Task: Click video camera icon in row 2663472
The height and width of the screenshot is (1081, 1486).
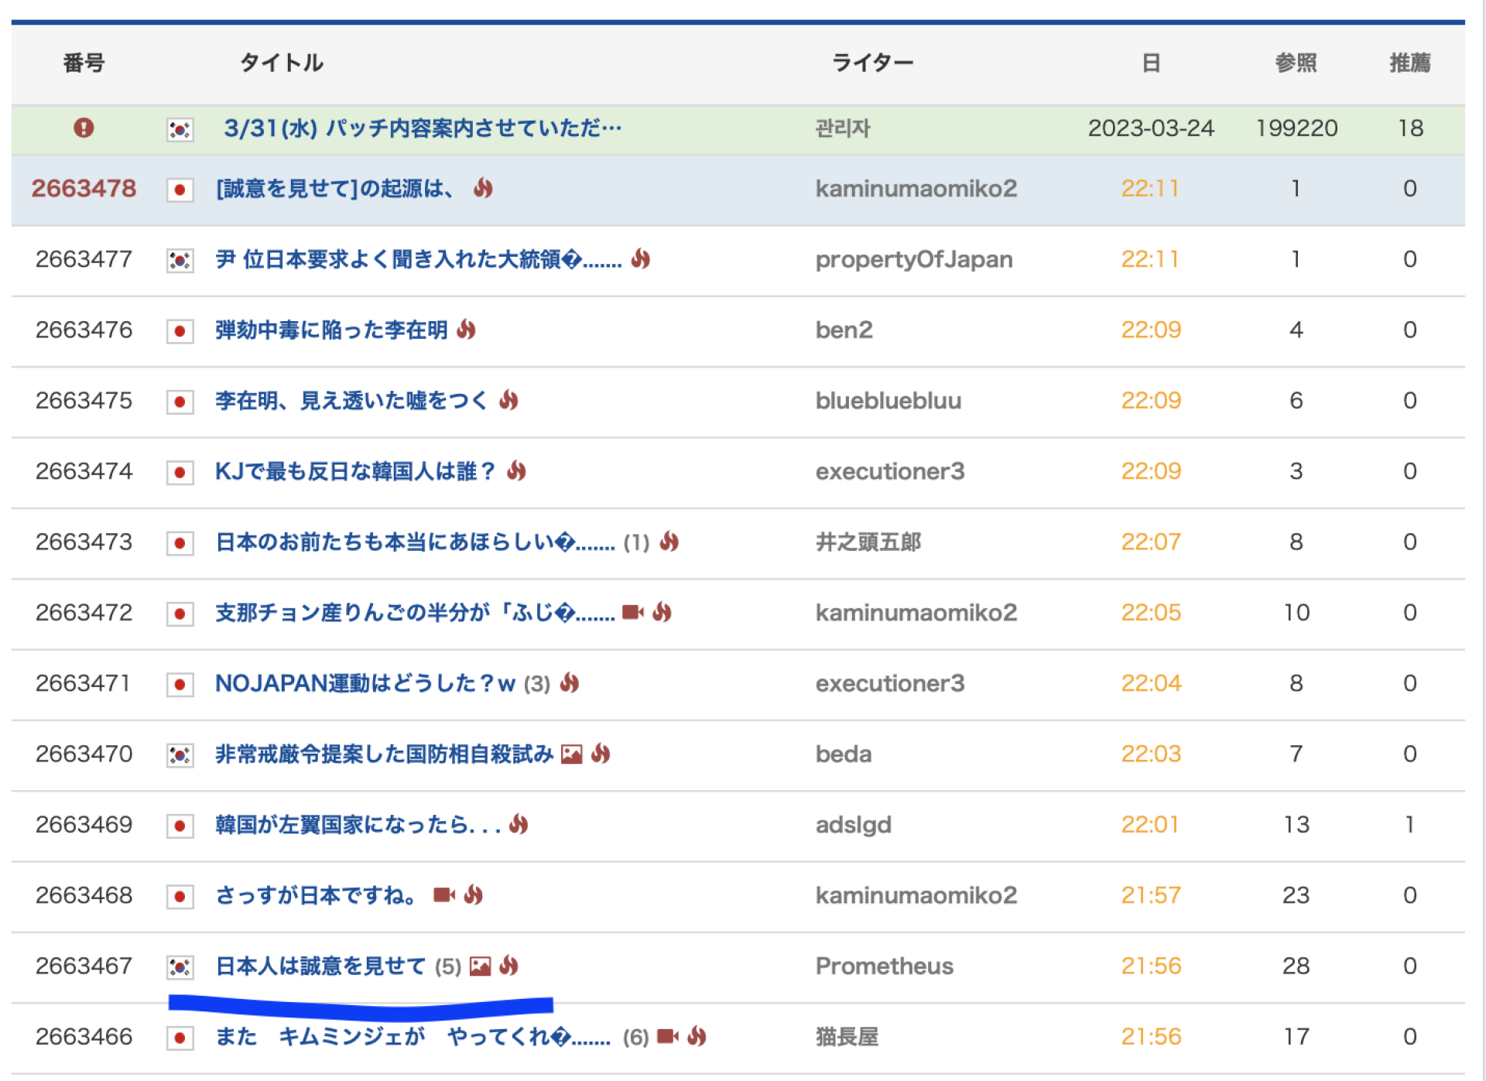Action: tap(633, 612)
